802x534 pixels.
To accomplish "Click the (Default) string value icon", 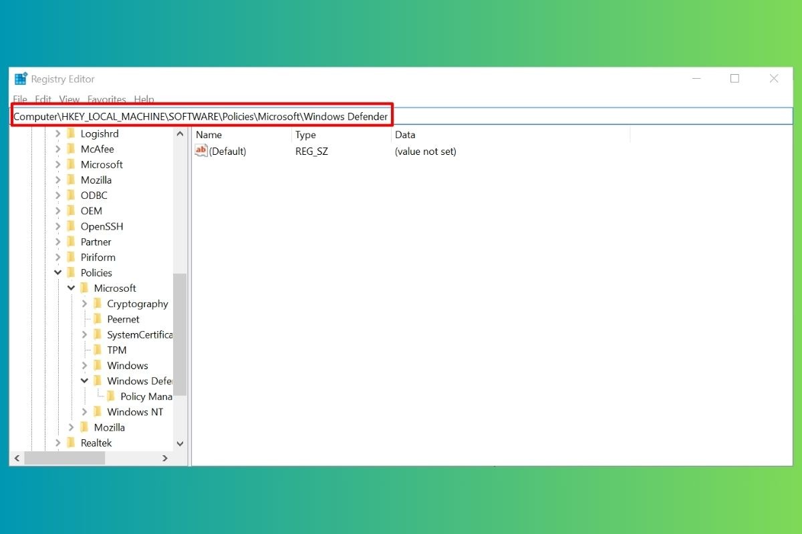I will tap(201, 152).
